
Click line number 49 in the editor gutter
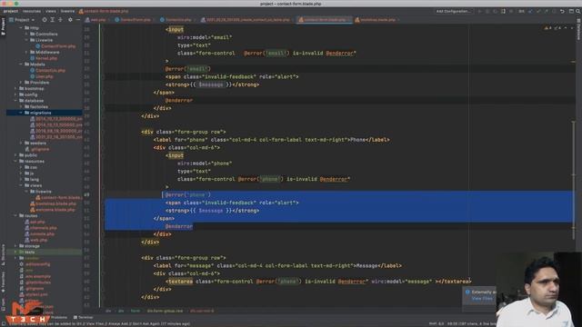coord(87,194)
